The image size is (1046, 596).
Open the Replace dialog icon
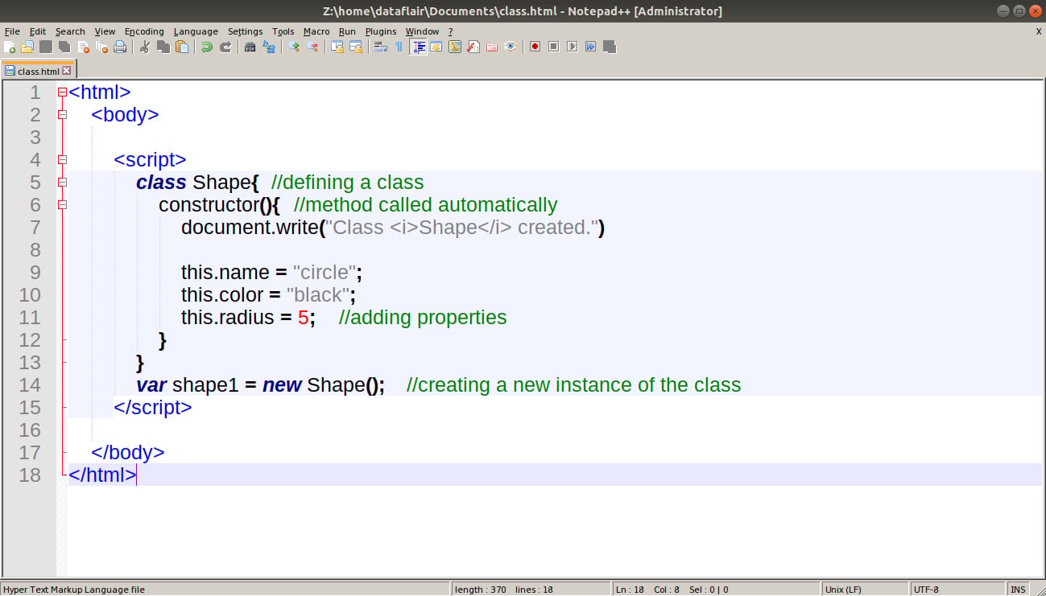(x=269, y=47)
